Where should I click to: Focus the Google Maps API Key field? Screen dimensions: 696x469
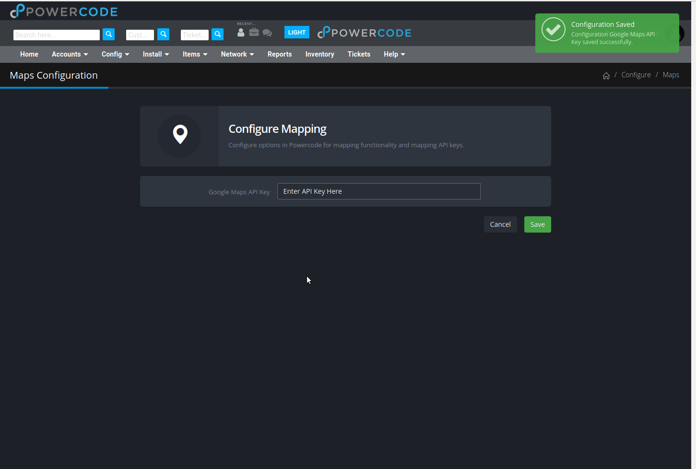click(x=379, y=191)
